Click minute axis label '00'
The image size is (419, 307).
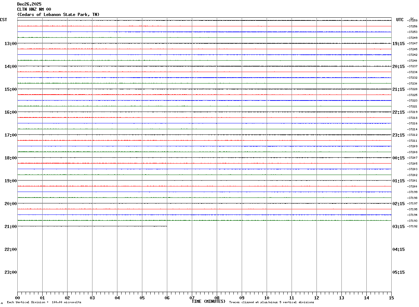pyautogui.click(x=17, y=298)
